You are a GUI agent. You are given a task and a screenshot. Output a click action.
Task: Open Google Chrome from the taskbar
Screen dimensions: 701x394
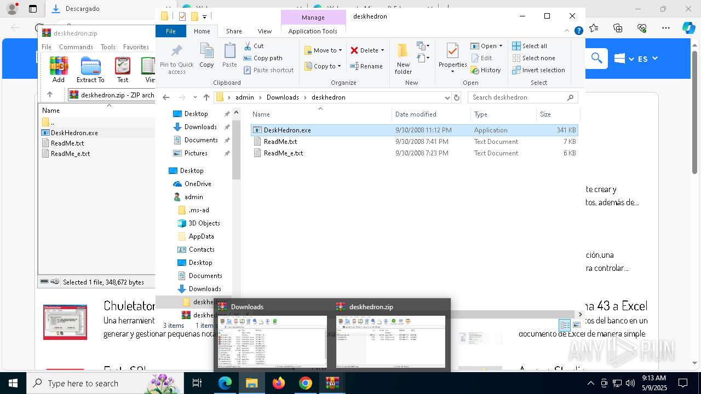(306, 383)
